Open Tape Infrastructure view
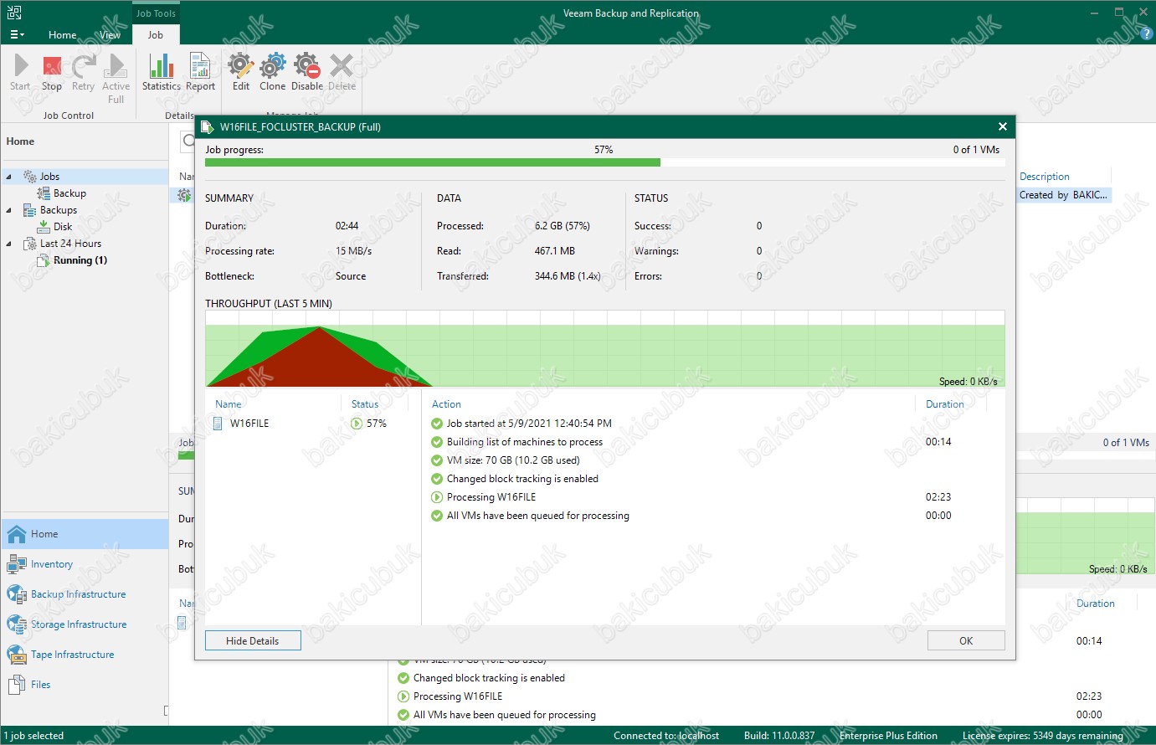Image resolution: width=1156 pixels, height=745 pixels. 85,655
